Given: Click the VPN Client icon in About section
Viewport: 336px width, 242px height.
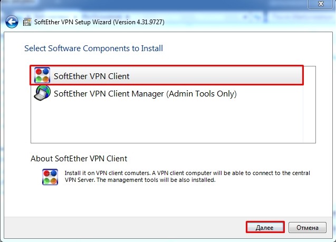Looking at the screenshot, I should coord(50,177).
